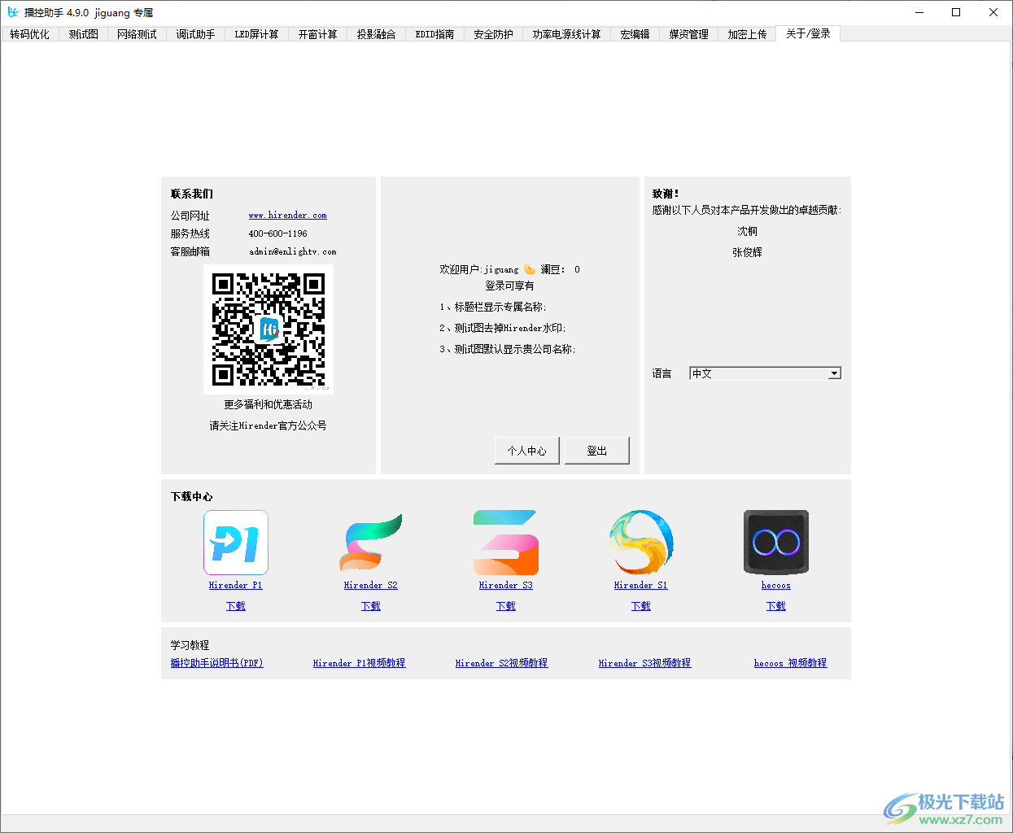The image size is (1013, 833).
Task: Open the www.hirender.com website link
Action: [x=287, y=215]
